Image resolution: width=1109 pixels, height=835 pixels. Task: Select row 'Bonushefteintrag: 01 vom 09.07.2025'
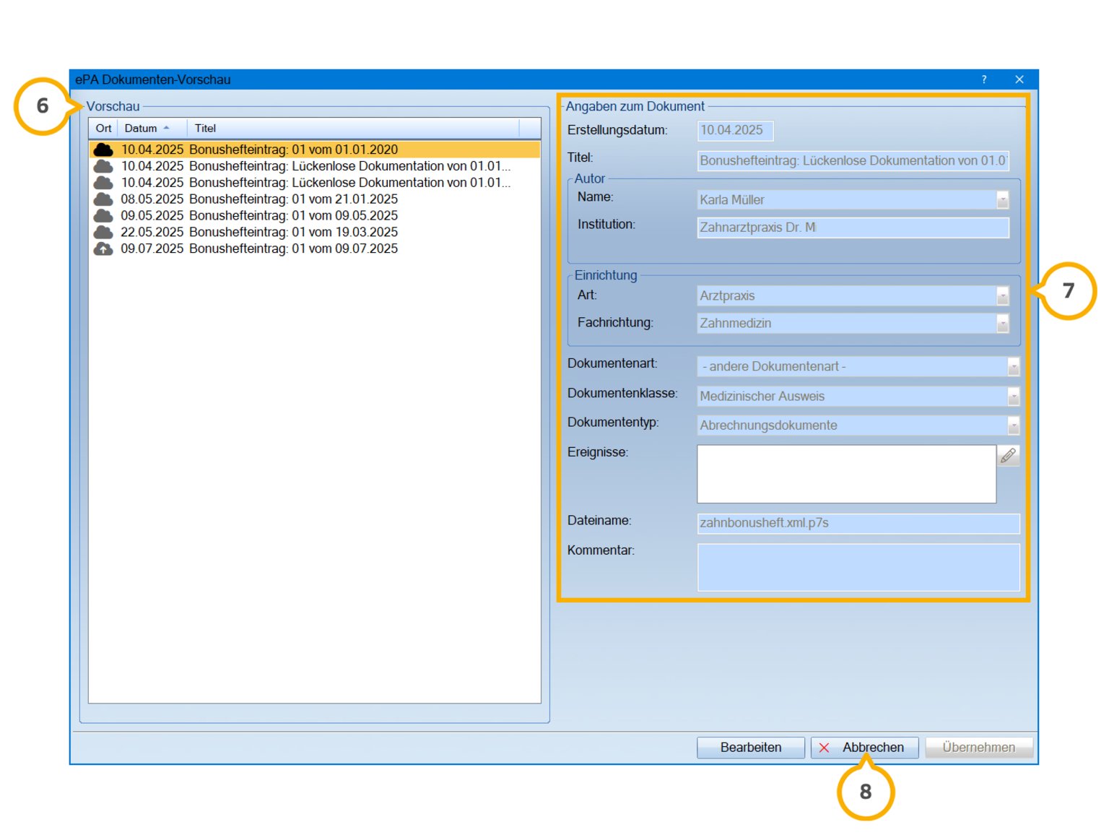[315, 248]
